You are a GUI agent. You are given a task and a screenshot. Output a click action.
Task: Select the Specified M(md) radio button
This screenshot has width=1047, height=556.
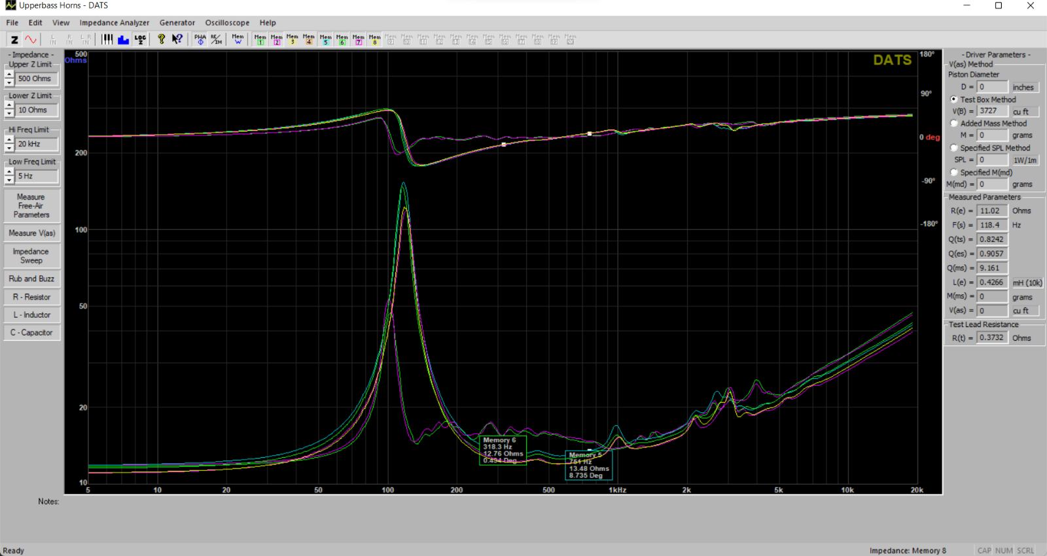954,172
